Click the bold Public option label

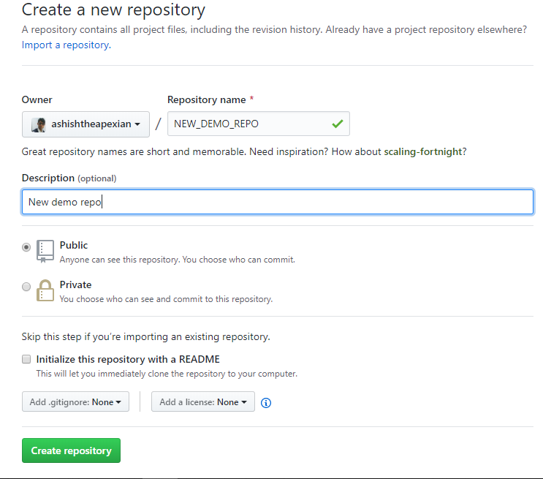74,246
